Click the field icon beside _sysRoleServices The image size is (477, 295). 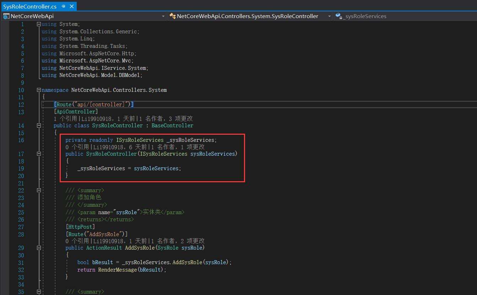click(338, 16)
